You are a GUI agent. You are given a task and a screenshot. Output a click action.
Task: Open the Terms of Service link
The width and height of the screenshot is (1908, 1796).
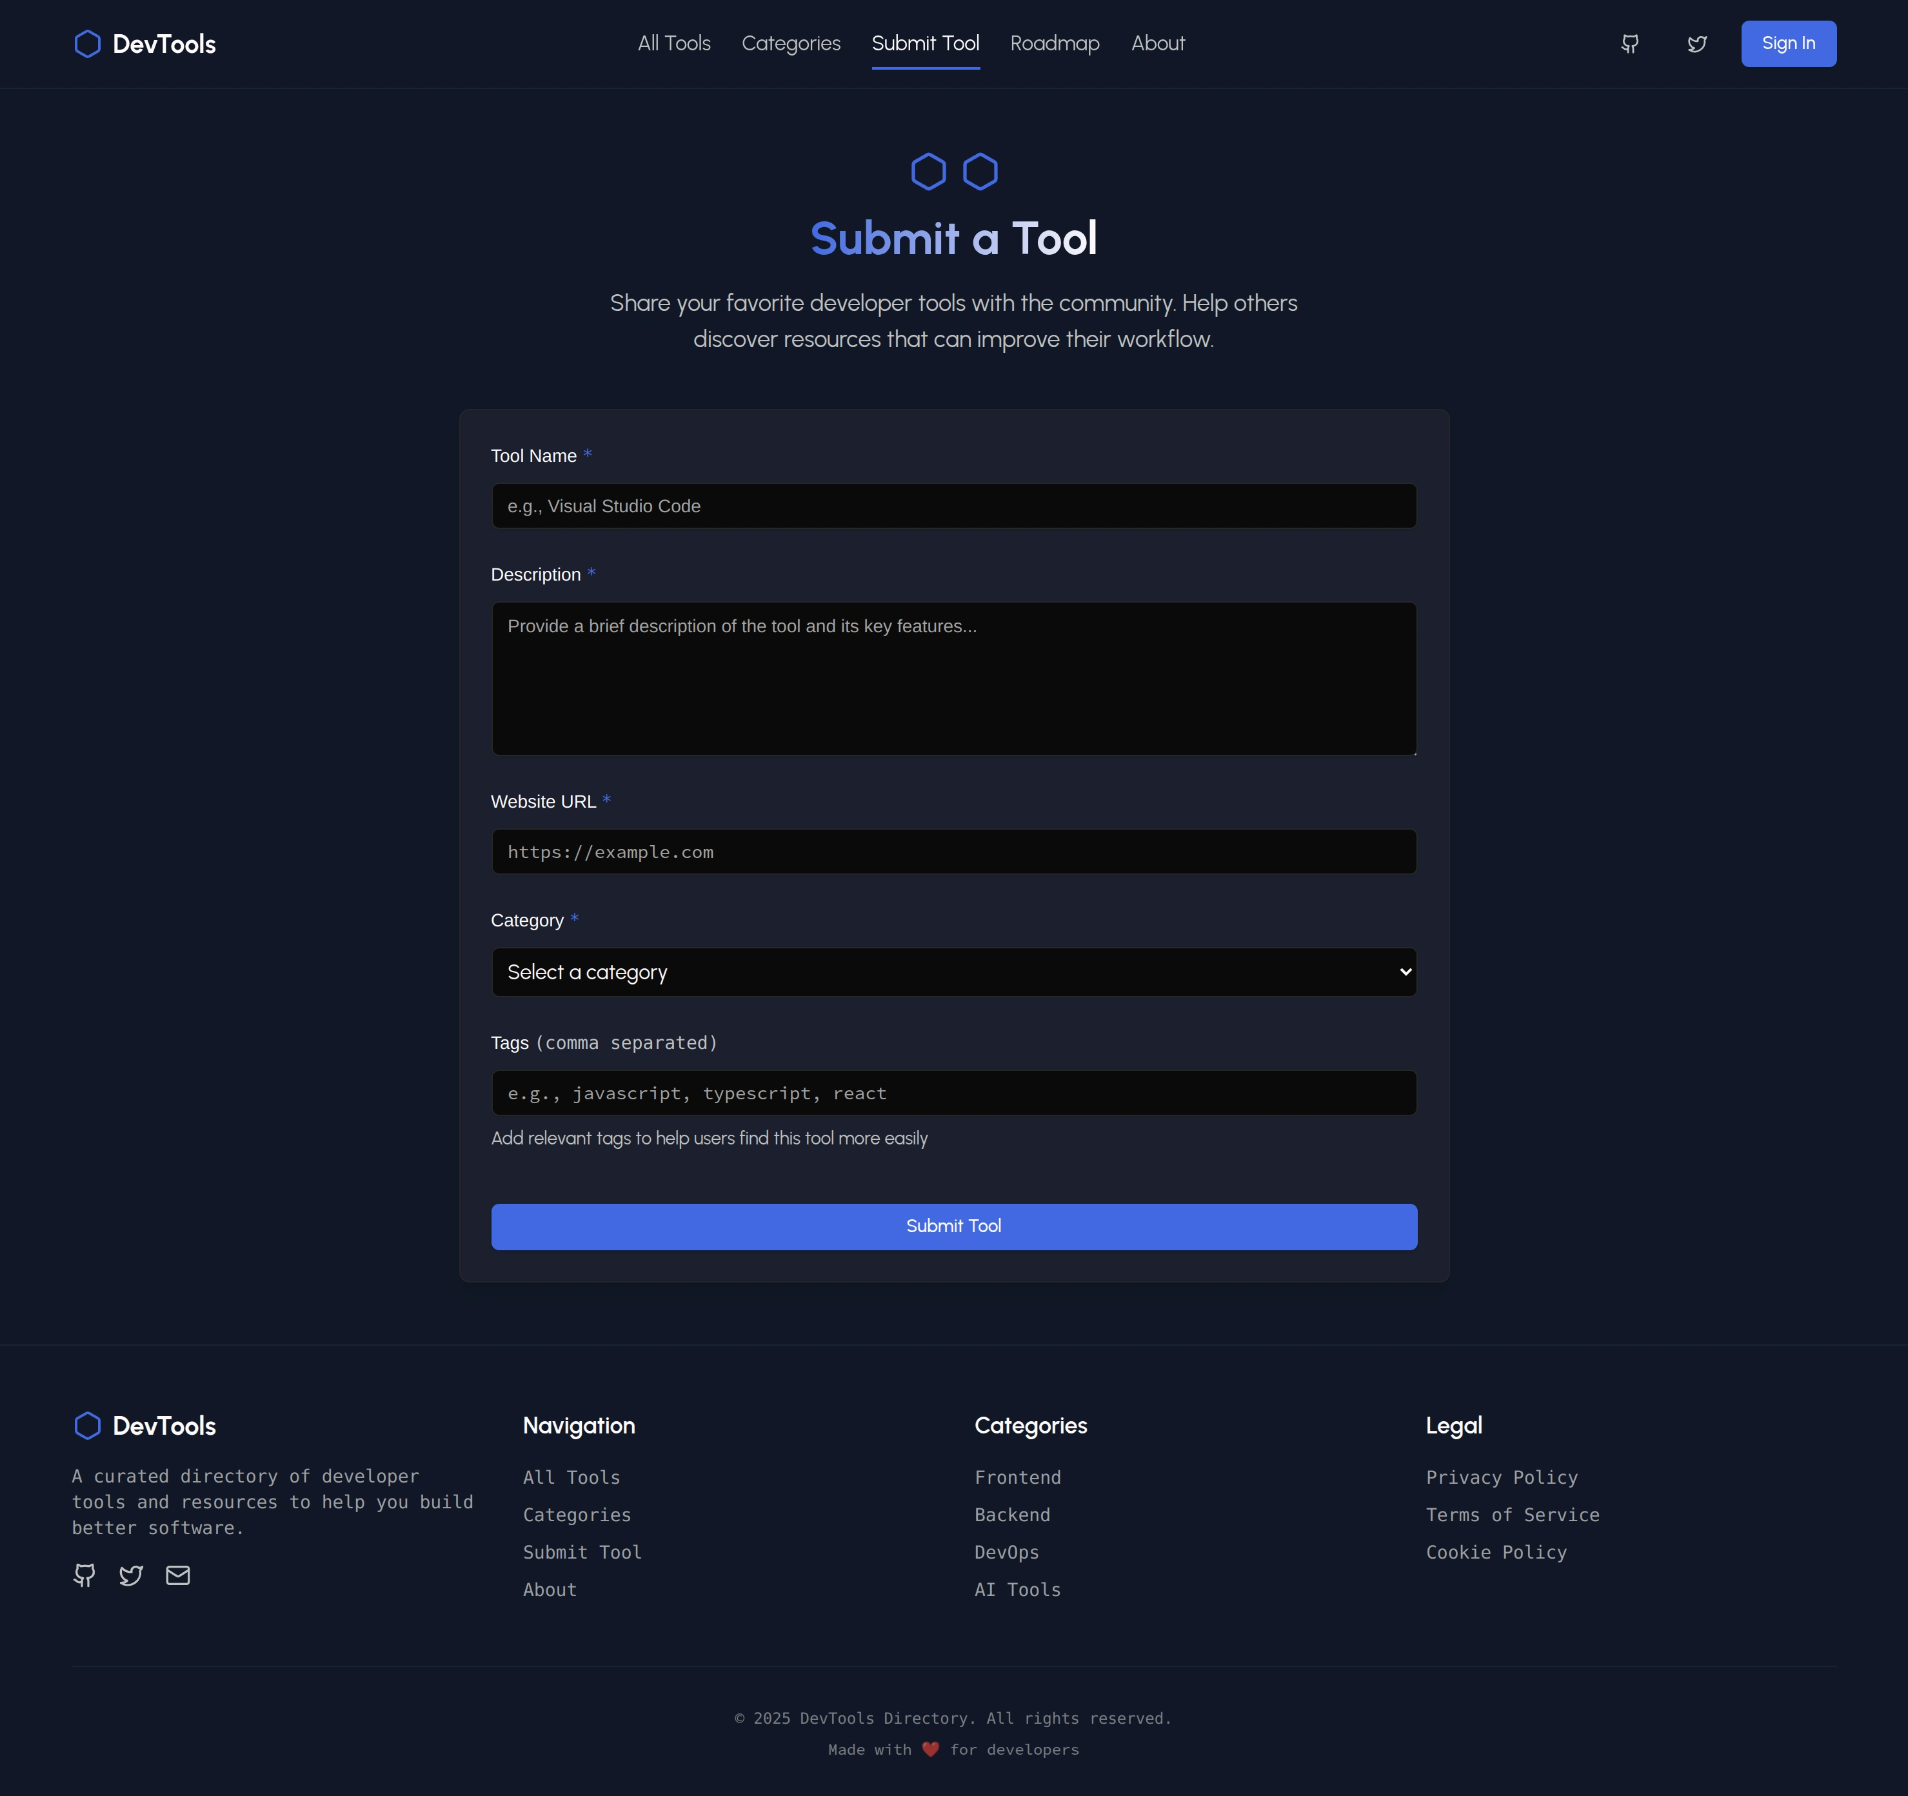[1513, 1515]
